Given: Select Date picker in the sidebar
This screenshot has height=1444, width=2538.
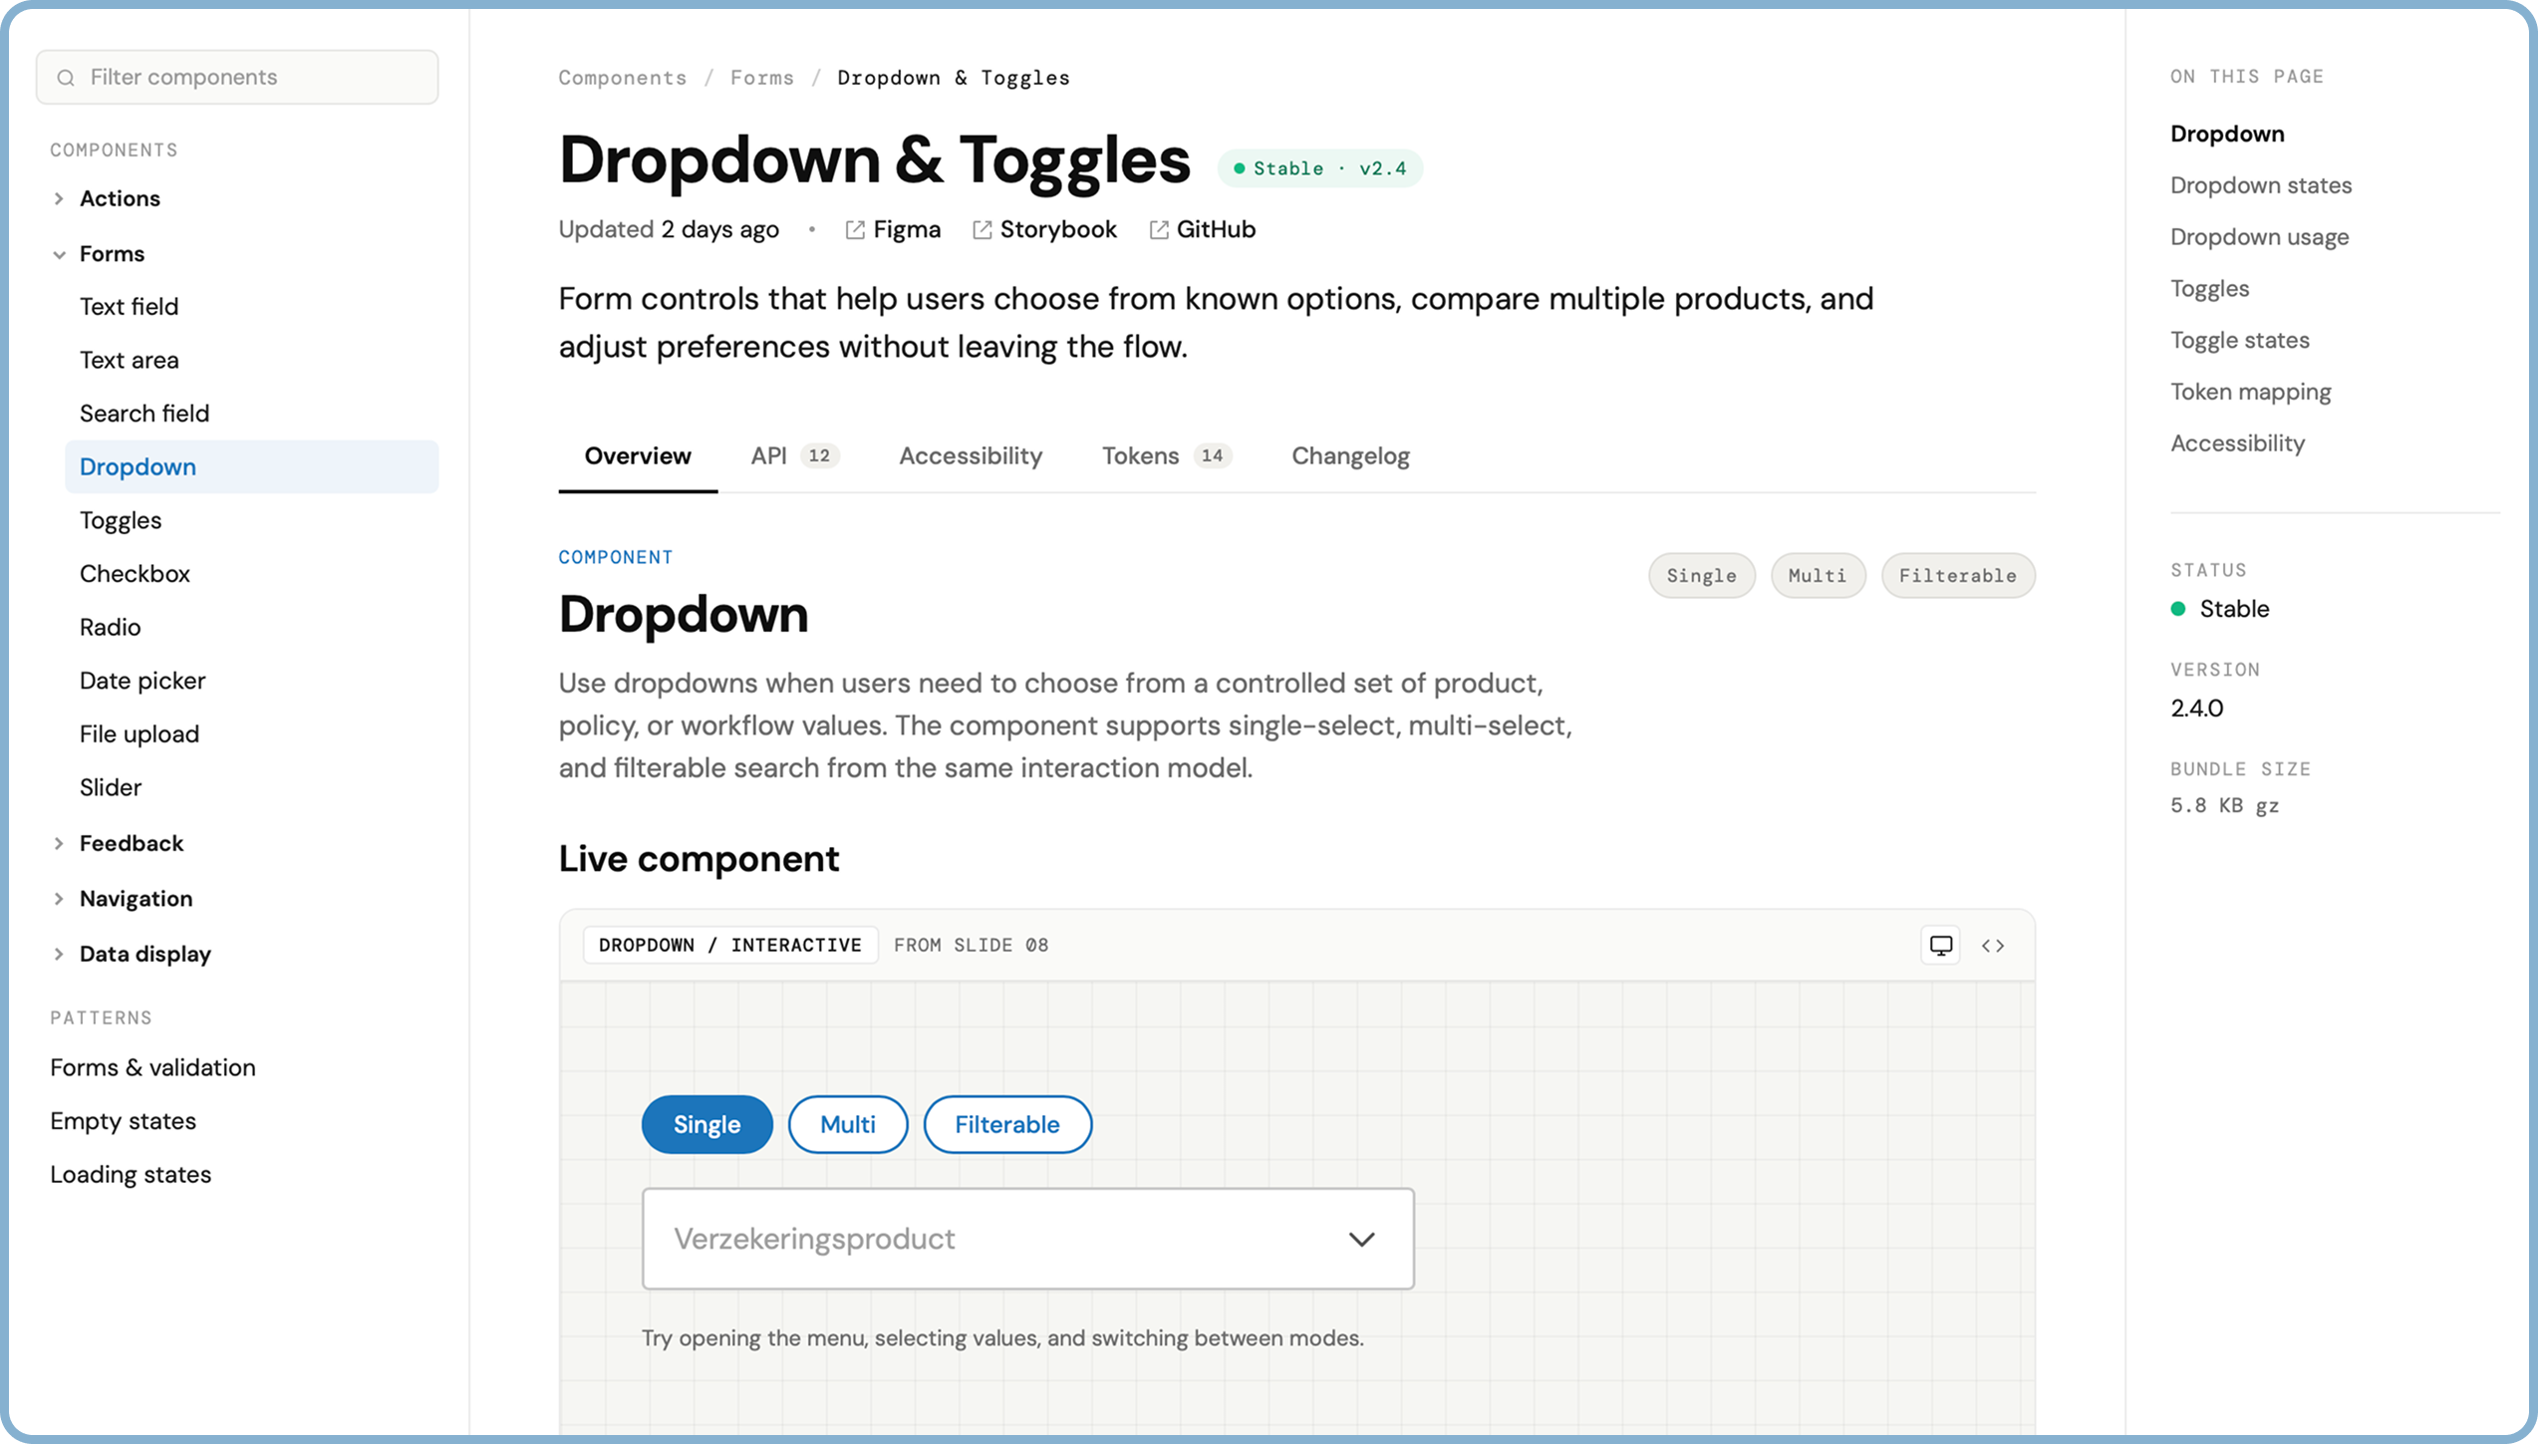Looking at the screenshot, I should click(142, 680).
